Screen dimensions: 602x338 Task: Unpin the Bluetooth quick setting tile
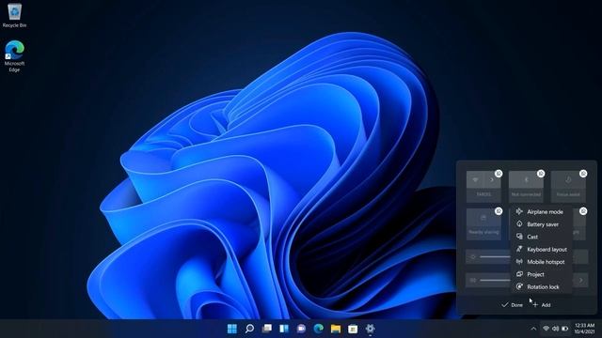click(541, 174)
